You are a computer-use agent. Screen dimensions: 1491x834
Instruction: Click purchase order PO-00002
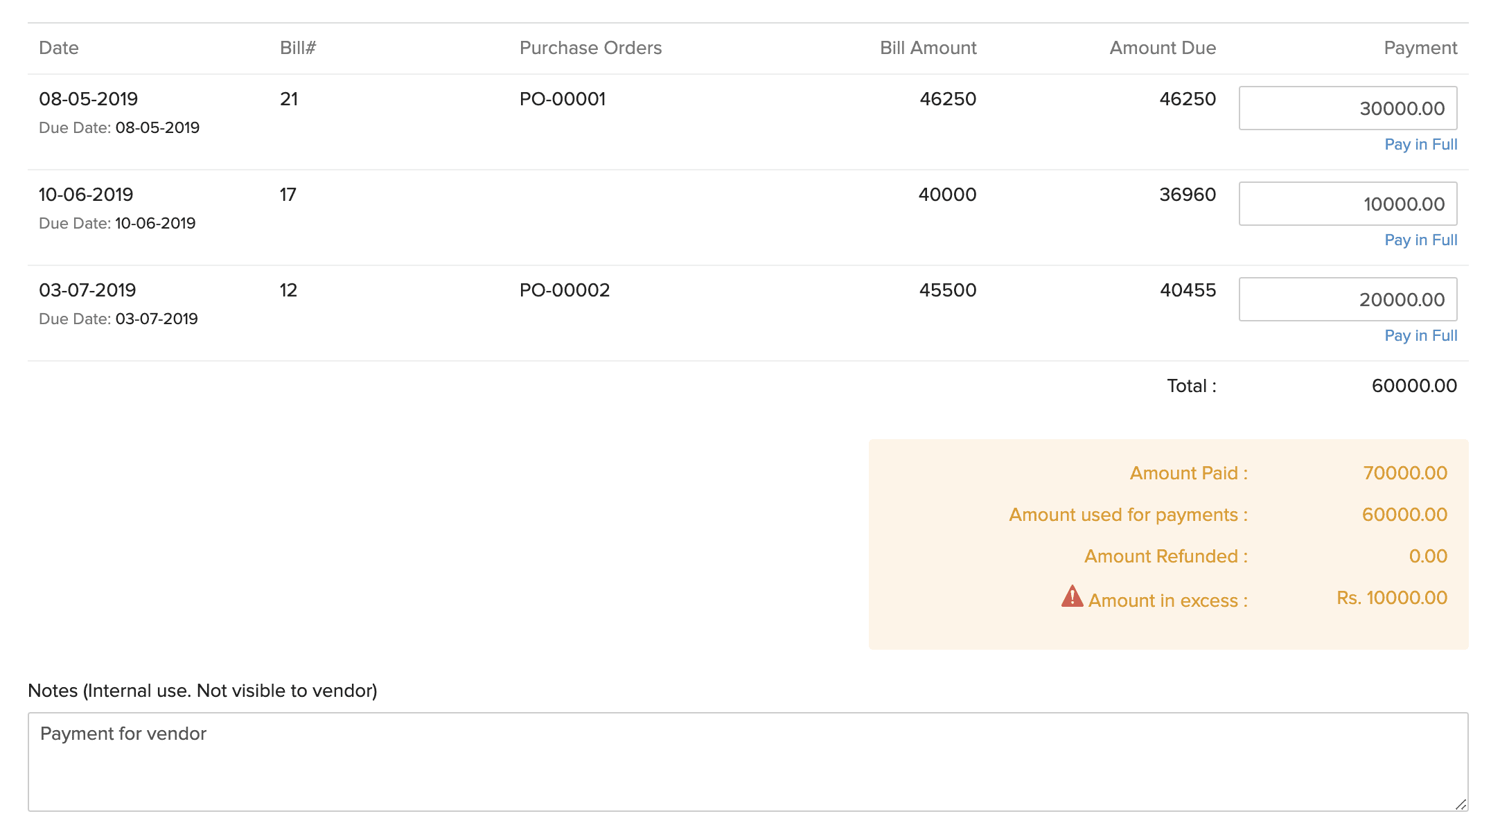pos(565,290)
